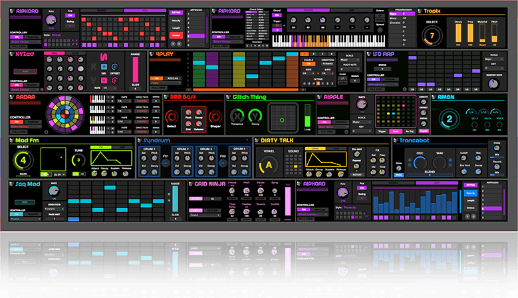This screenshot has height=298, width=518.
Task: Toggle the Trancabot POLY switch
Action: (x=399, y=175)
